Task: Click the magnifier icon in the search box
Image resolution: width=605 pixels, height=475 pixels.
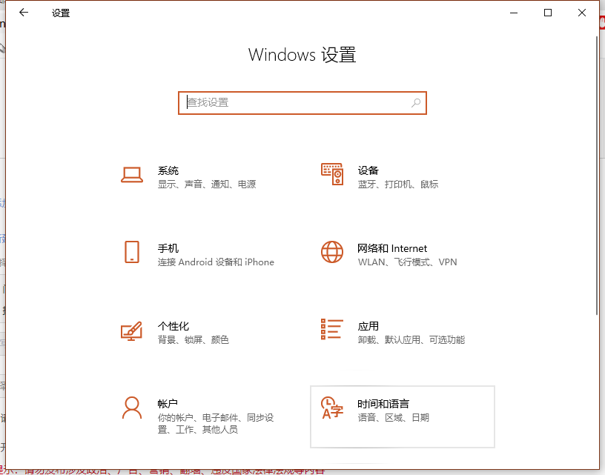Action: click(x=416, y=102)
